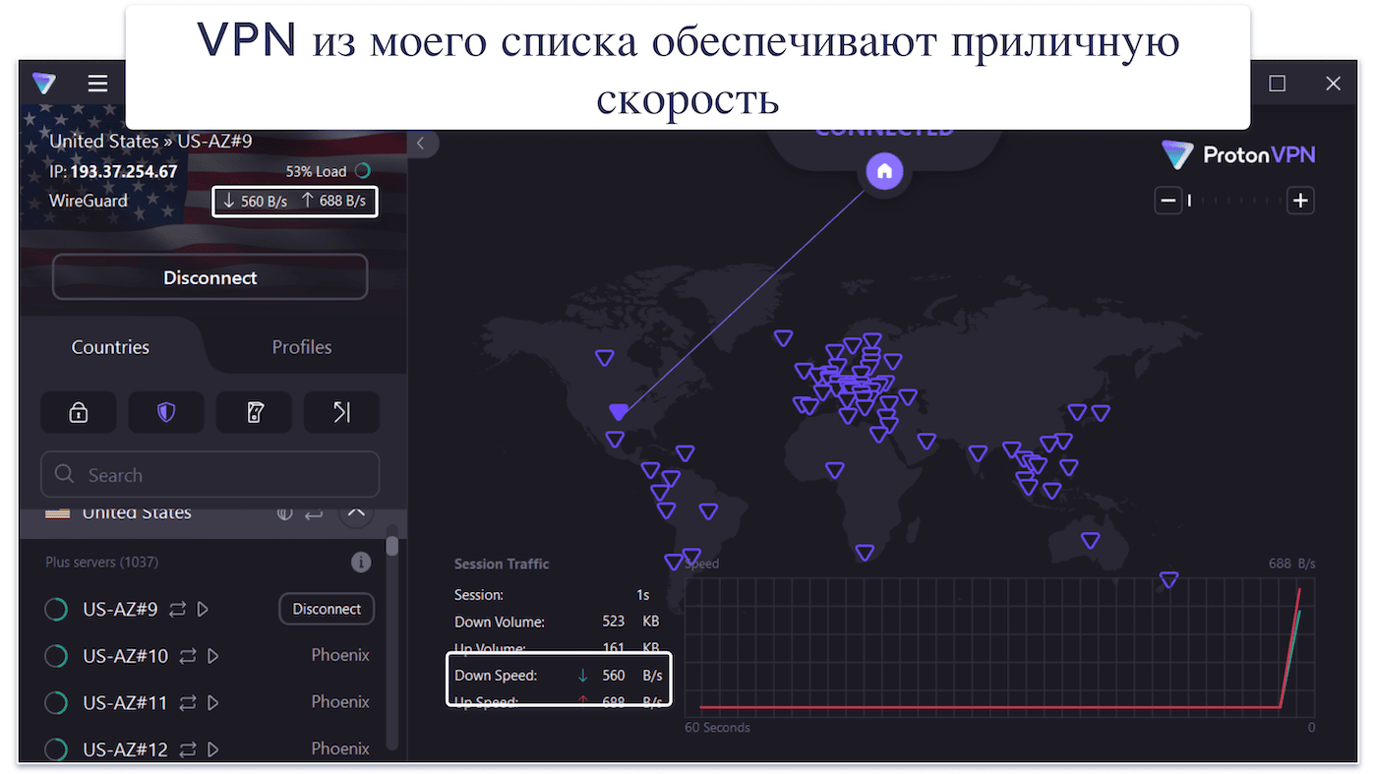This screenshot has height=774, width=1377.
Task: Collapse the sidebar with the left chevron
Action: pos(421,143)
